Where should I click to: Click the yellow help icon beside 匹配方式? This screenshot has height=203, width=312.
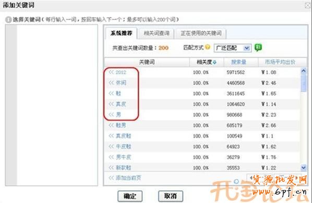tap(208, 47)
